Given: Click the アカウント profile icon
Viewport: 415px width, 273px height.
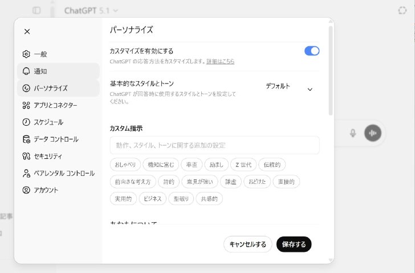Looking at the screenshot, I should click(26, 190).
